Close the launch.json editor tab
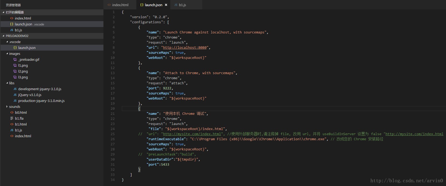 point(166,5)
